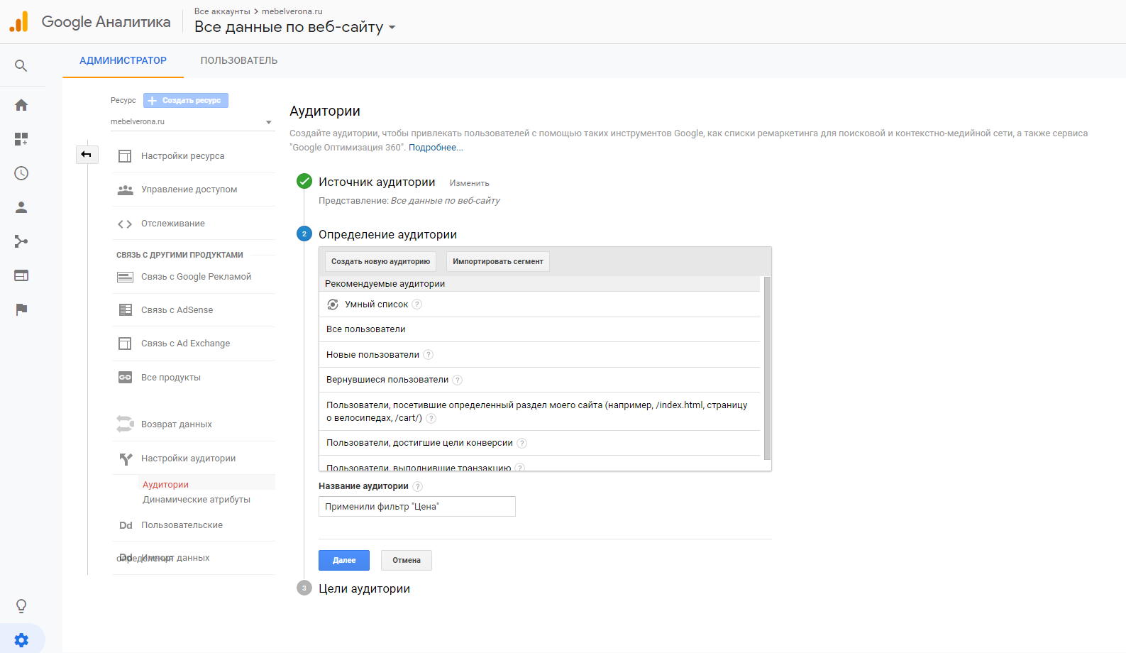Open the Audience person icon in sidebar
Image resolution: width=1126 pixels, height=653 pixels.
(21, 207)
